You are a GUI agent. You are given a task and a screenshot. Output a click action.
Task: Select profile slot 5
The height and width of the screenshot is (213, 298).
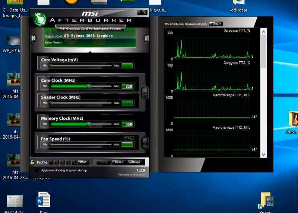pyautogui.click(x=74, y=162)
